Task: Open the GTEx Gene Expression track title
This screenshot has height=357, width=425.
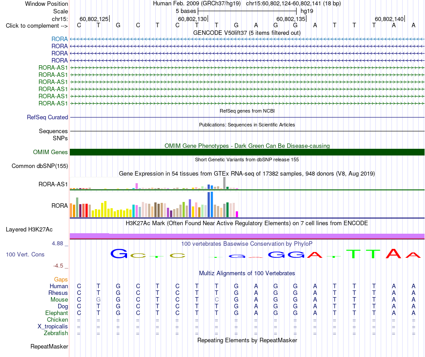Action: pyautogui.click(x=247, y=173)
